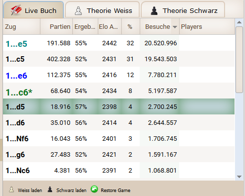Viewport: 245px width, 196px height.
Task: Click the Restore Game label
Action: (x=116, y=191)
